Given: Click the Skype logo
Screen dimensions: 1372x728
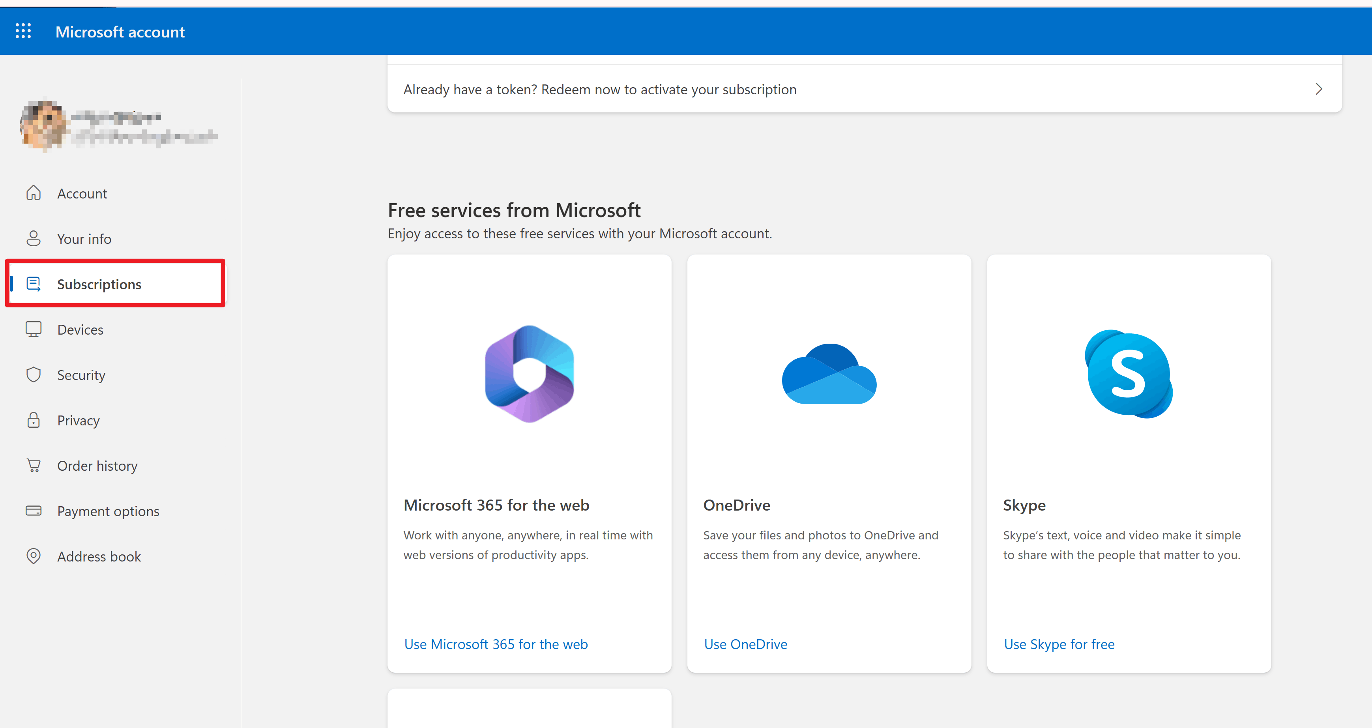Looking at the screenshot, I should tap(1129, 374).
